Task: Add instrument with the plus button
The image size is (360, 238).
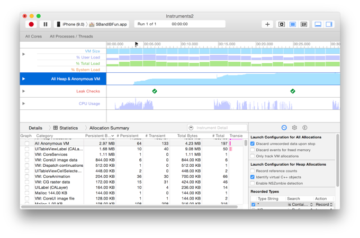Action: [267, 24]
